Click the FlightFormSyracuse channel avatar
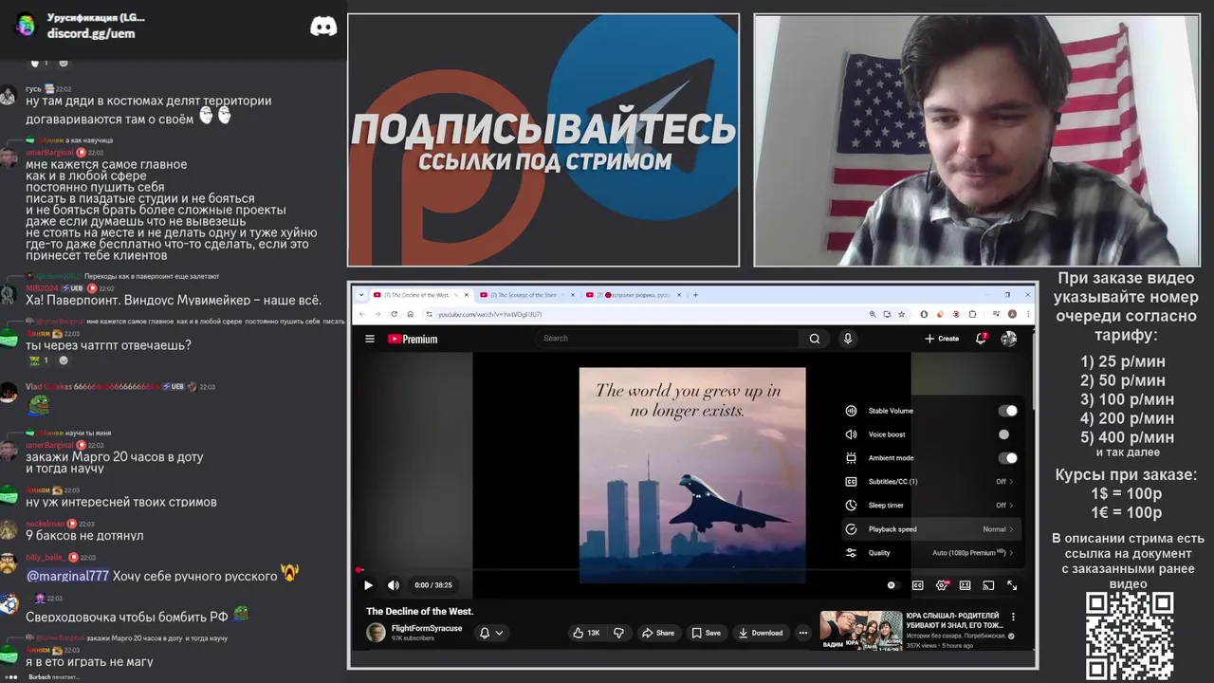Image resolution: width=1214 pixels, height=683 pixels. (x=377, y=633)
